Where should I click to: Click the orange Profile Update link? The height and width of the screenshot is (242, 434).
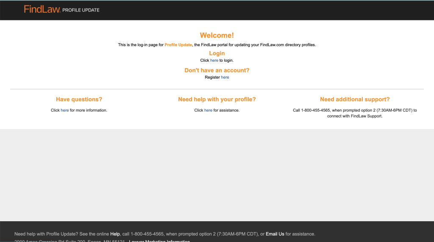click(178, 45)
